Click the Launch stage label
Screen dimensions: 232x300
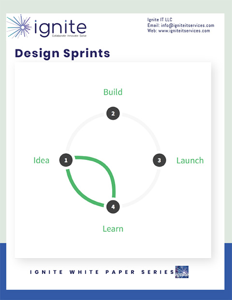[190, 160]
